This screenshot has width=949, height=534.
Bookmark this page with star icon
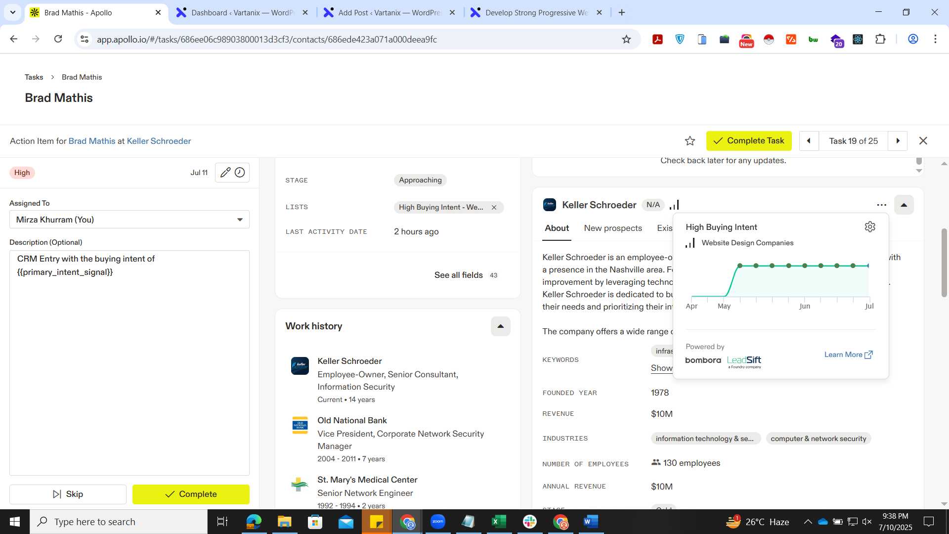[626, 40]
